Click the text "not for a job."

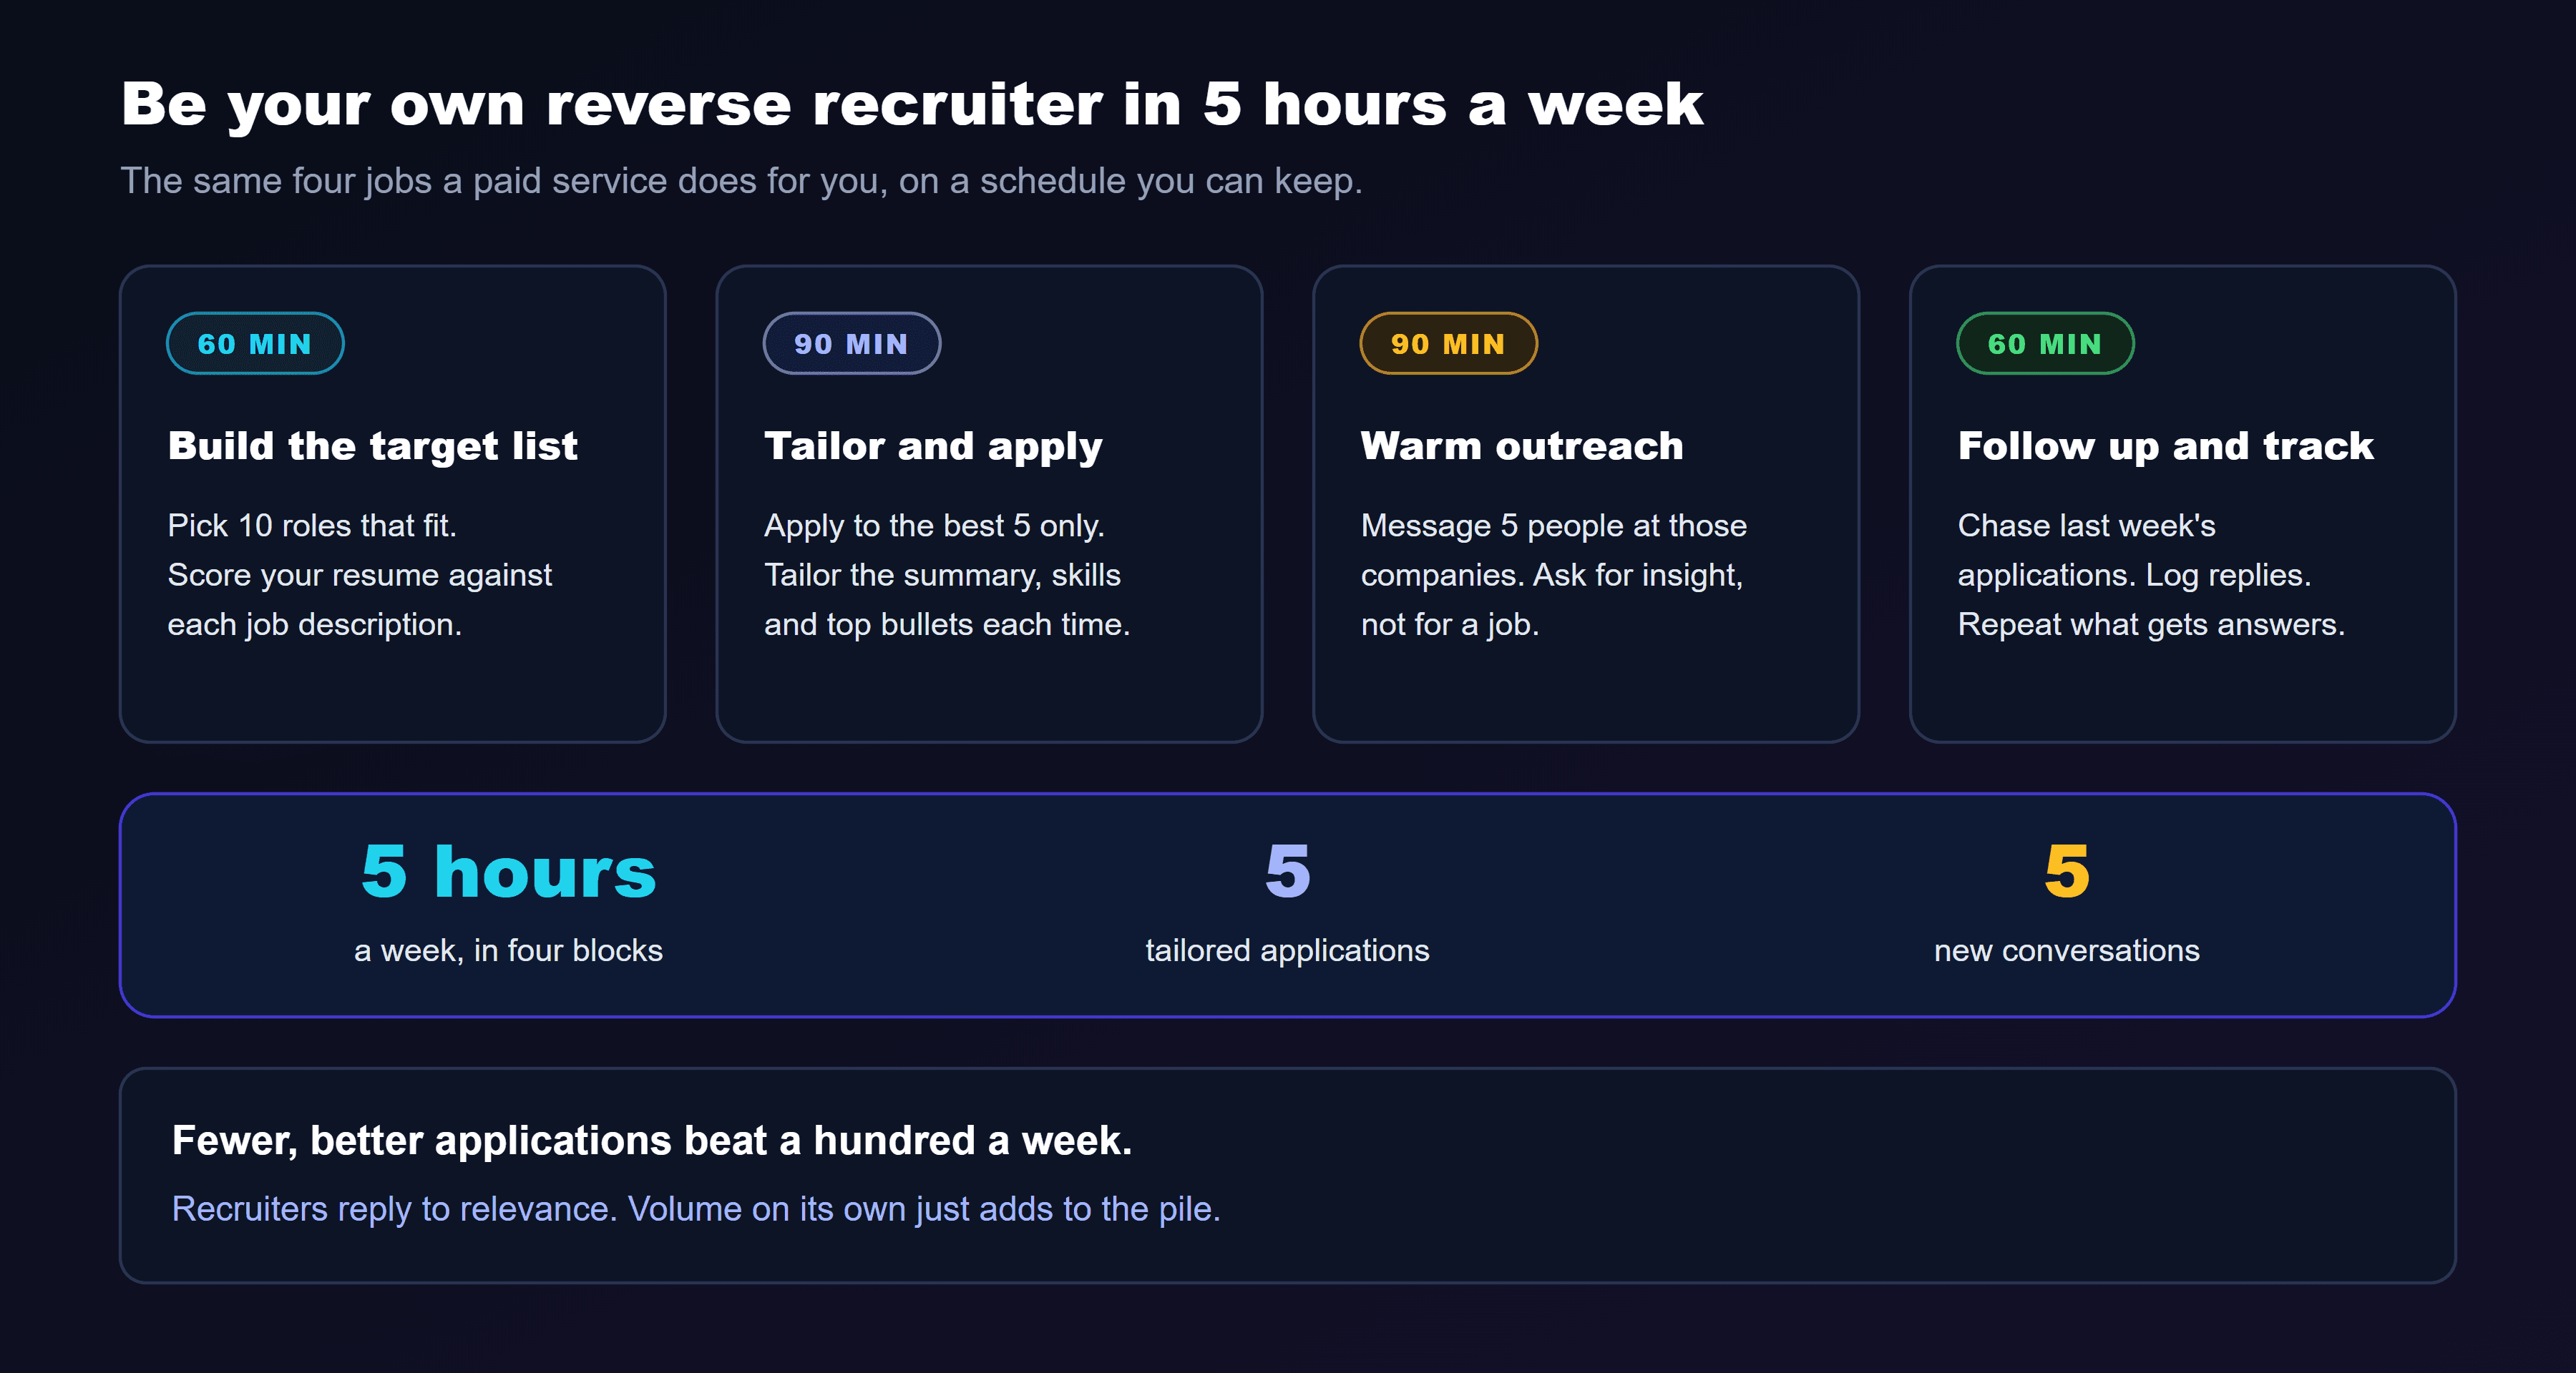tap(1449, 624)
